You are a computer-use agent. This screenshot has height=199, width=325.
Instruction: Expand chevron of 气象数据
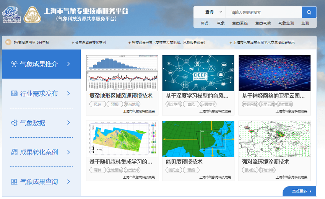click(x=68, y=123)
